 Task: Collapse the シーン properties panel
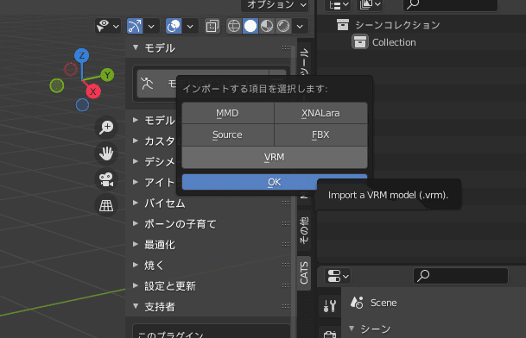coord(352,329)
